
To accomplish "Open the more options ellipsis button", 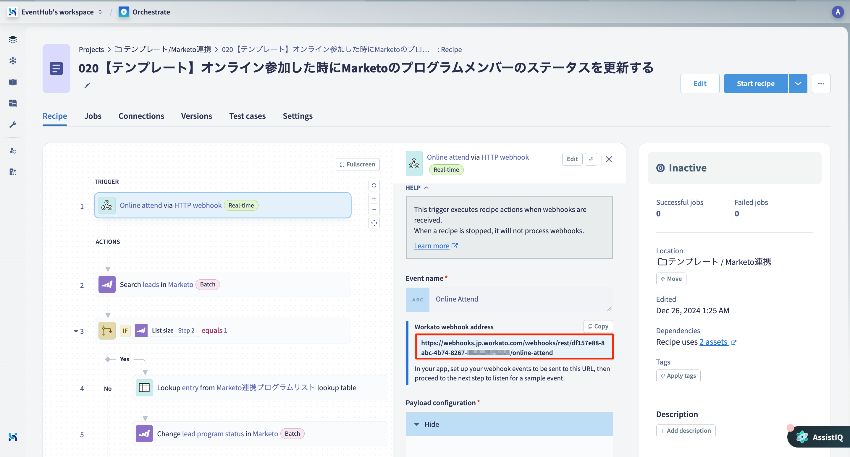I will coord(821,83).
